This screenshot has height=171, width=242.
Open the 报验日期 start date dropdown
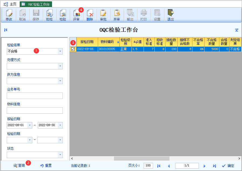(30, 125)
